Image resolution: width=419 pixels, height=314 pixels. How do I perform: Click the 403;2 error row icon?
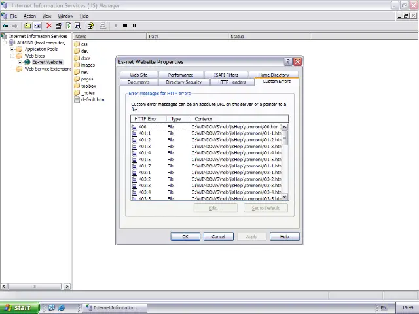click(x=134, y=179)
